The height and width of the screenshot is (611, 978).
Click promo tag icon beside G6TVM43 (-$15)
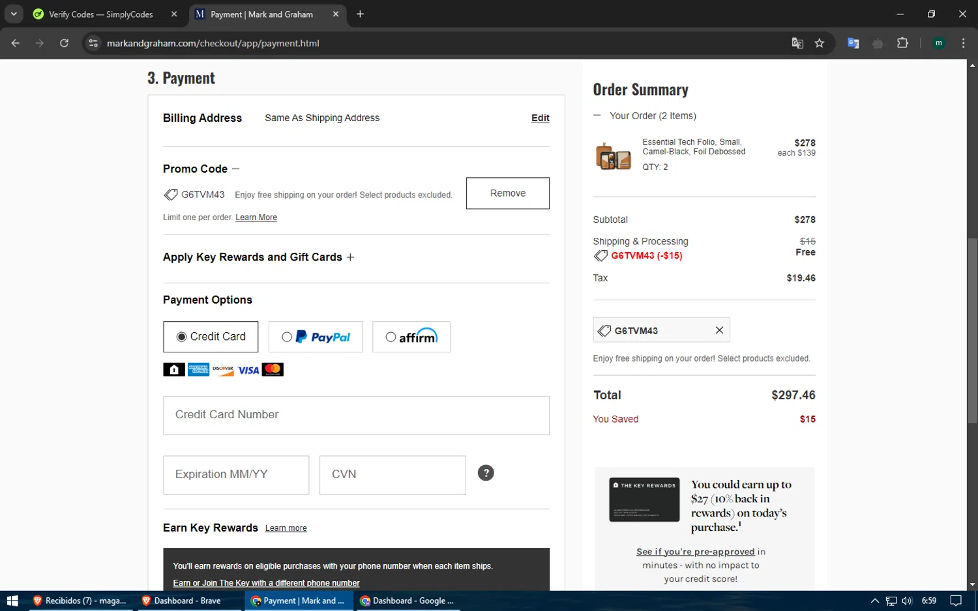point(600,256)
